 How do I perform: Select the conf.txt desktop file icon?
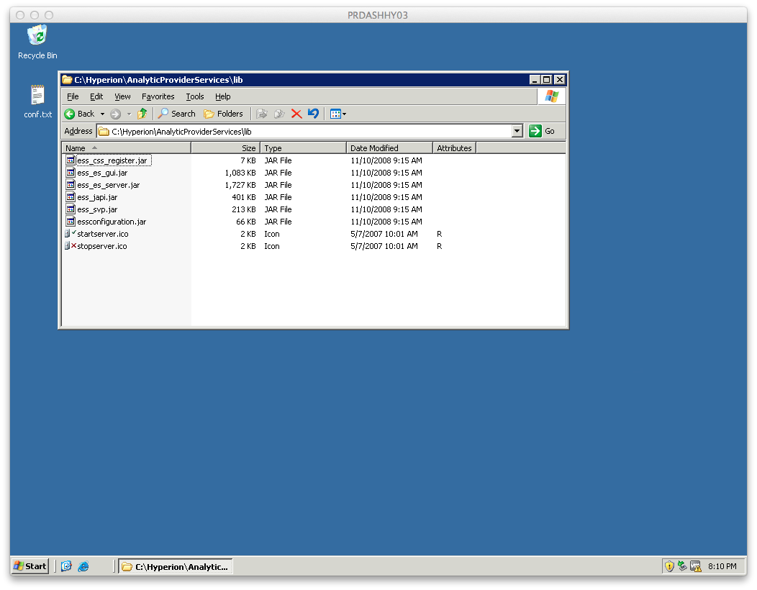pyautogui.click(x=37, y=101)
